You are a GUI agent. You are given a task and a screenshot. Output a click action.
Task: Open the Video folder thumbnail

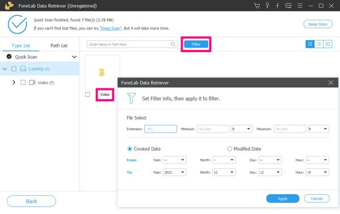[102, 72]
